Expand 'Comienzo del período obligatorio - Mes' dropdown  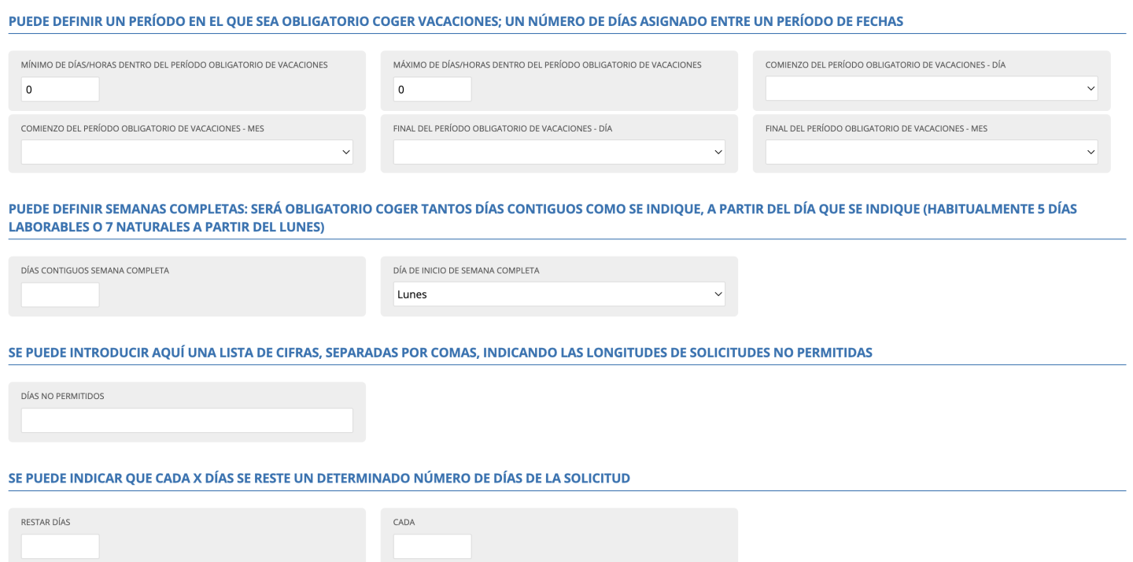tap(186, 153)
